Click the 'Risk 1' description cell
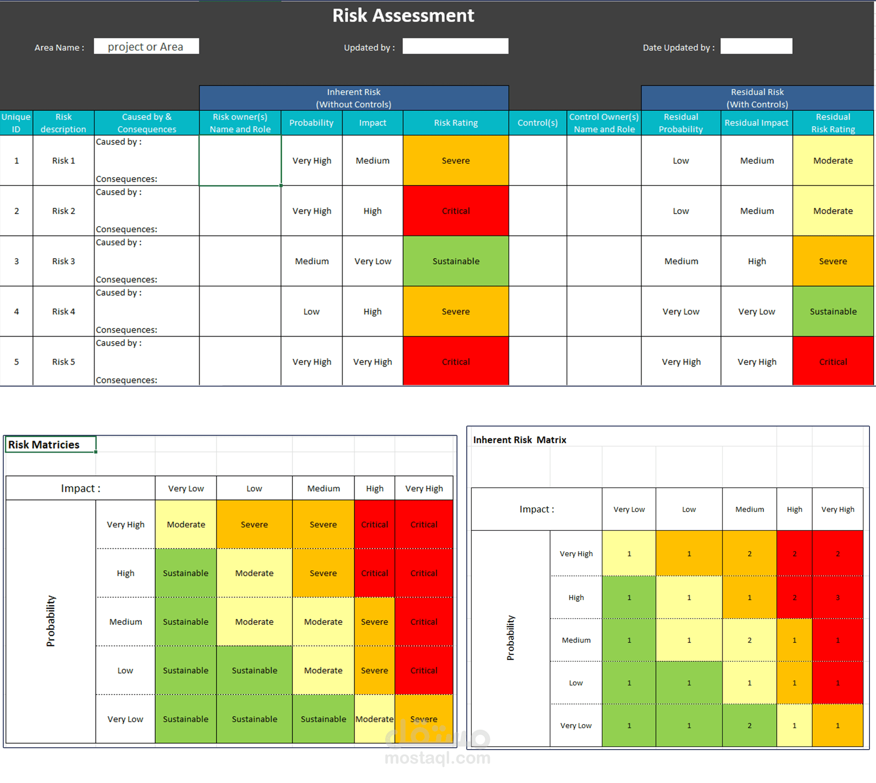The width and height of the screenshot is (876, 783). click(63, 161)
